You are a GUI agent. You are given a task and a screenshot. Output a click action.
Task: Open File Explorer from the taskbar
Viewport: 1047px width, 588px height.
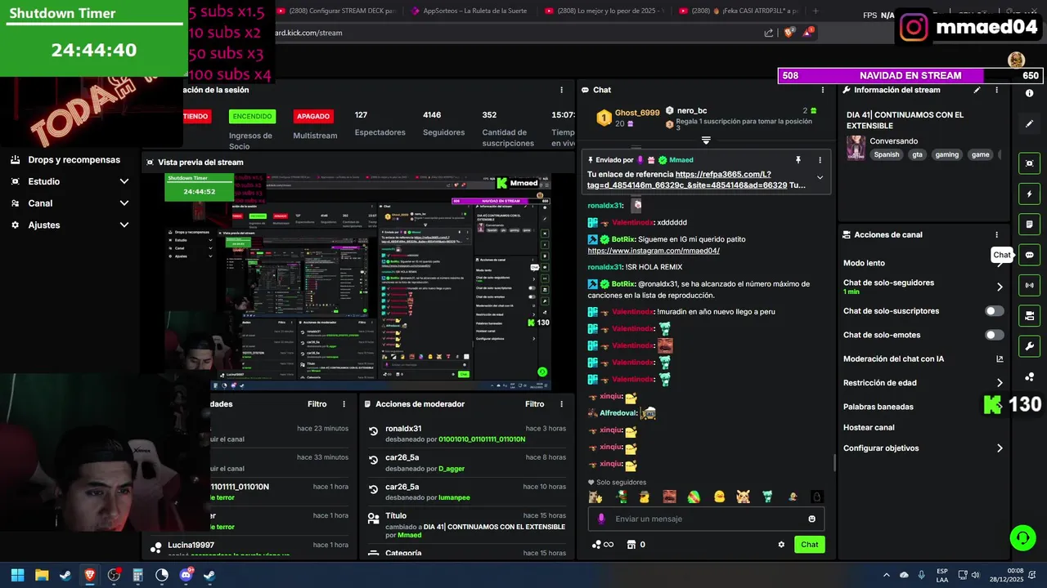point(42,575)
